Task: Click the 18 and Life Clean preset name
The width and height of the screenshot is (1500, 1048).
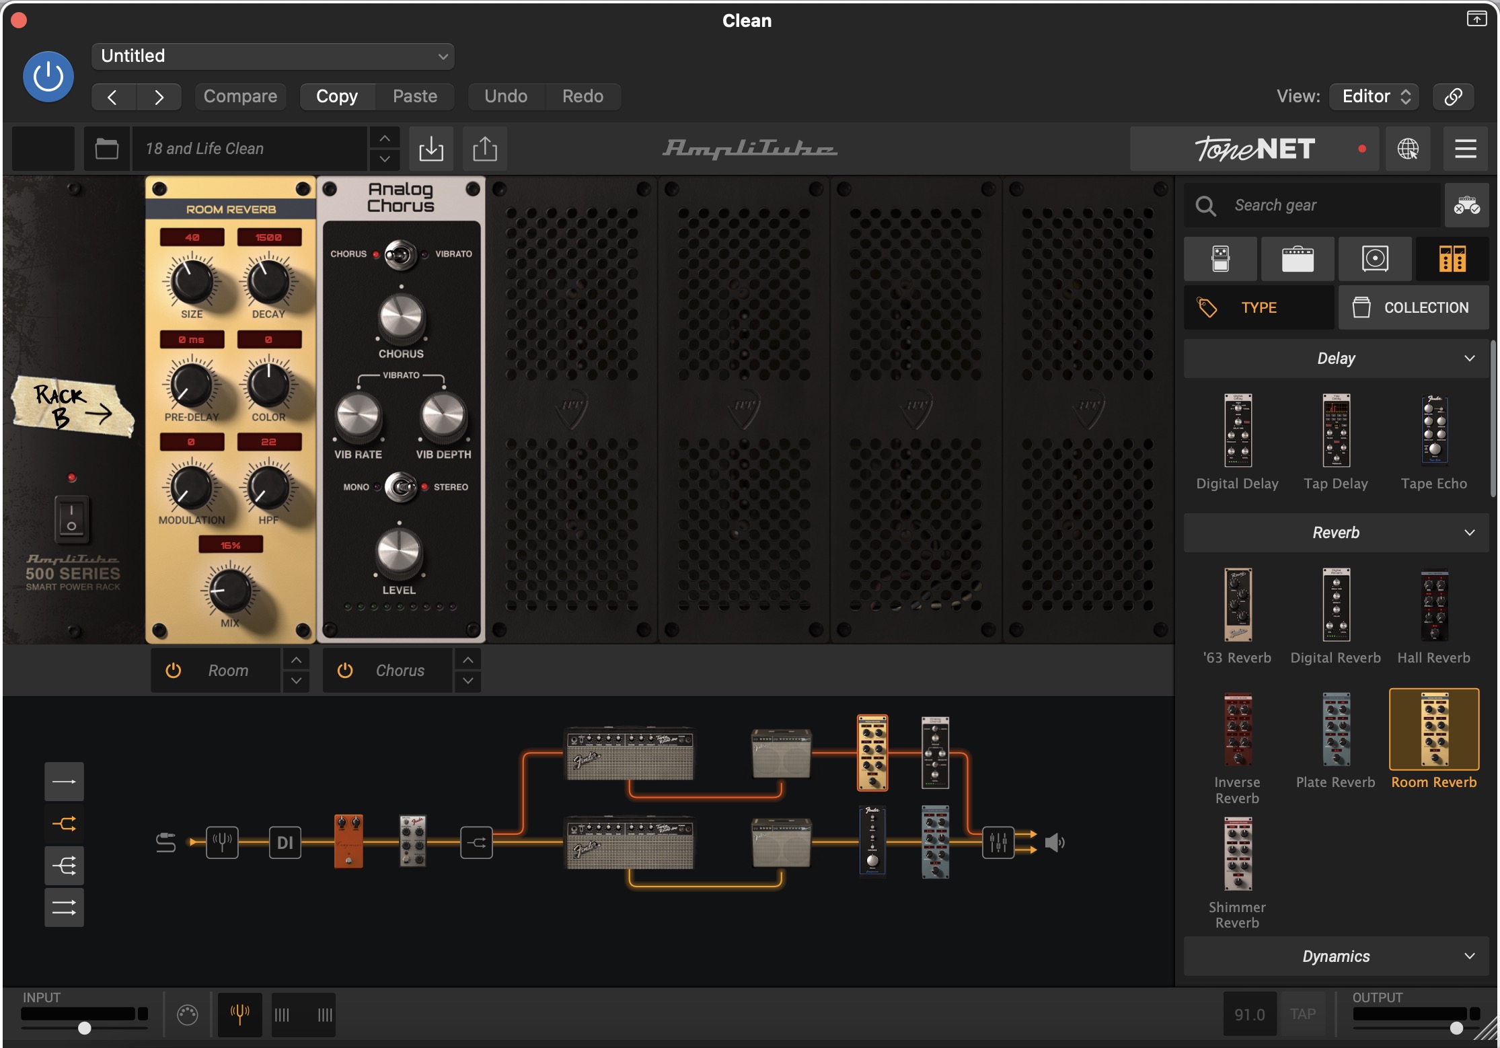Action: (250, 149)
